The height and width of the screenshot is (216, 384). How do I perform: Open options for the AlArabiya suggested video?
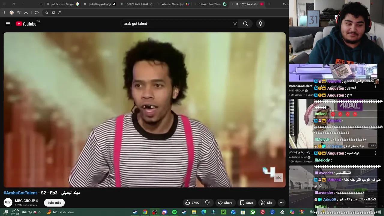point(376,153)
